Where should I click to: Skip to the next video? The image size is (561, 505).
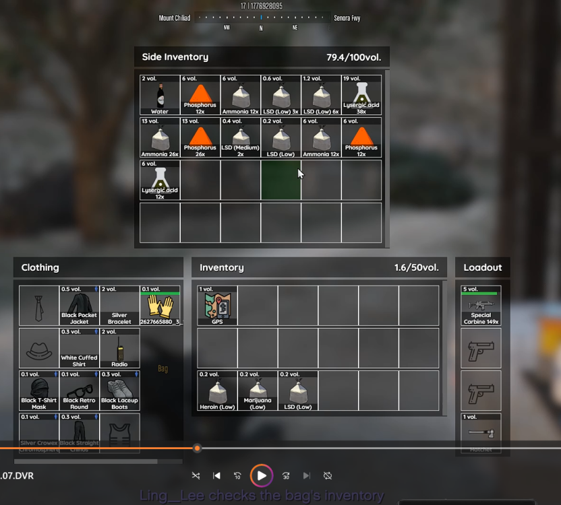tap(307, 475)
